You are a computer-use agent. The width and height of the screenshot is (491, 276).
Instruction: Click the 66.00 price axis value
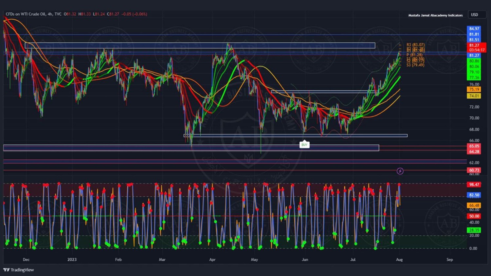[x=474, y=141]
